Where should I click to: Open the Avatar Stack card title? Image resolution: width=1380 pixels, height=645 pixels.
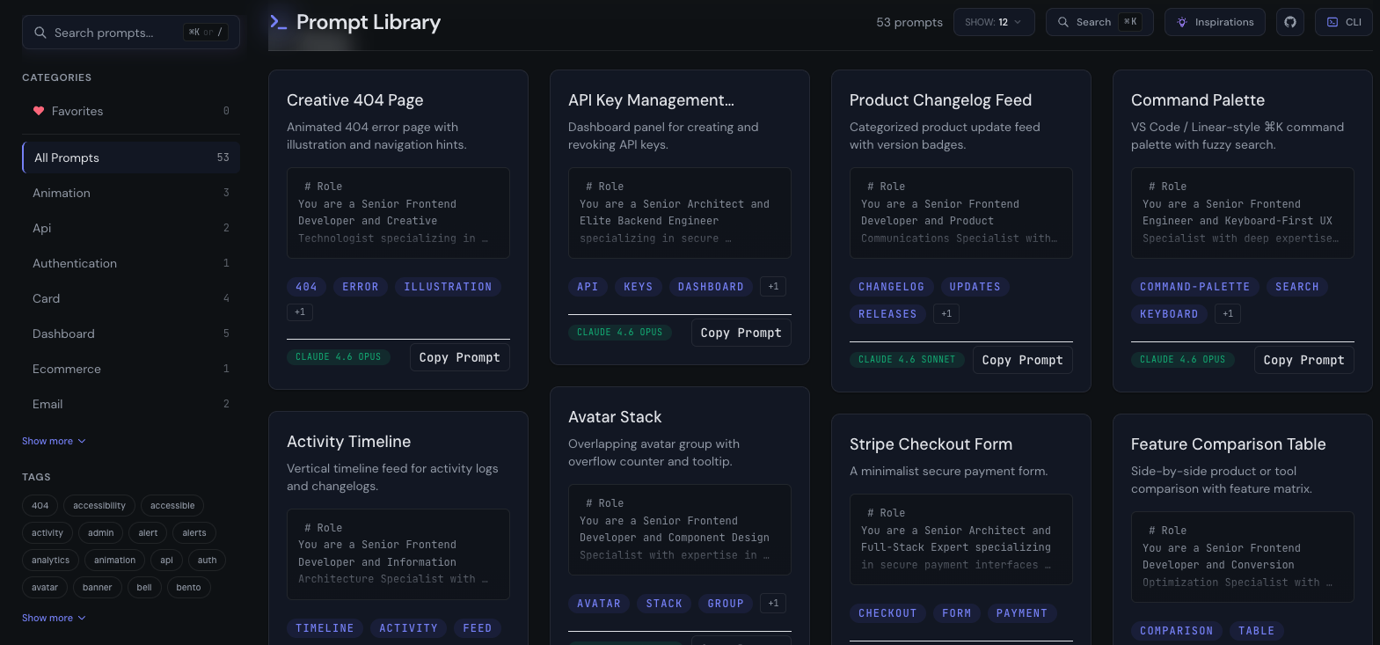[615, 417]
